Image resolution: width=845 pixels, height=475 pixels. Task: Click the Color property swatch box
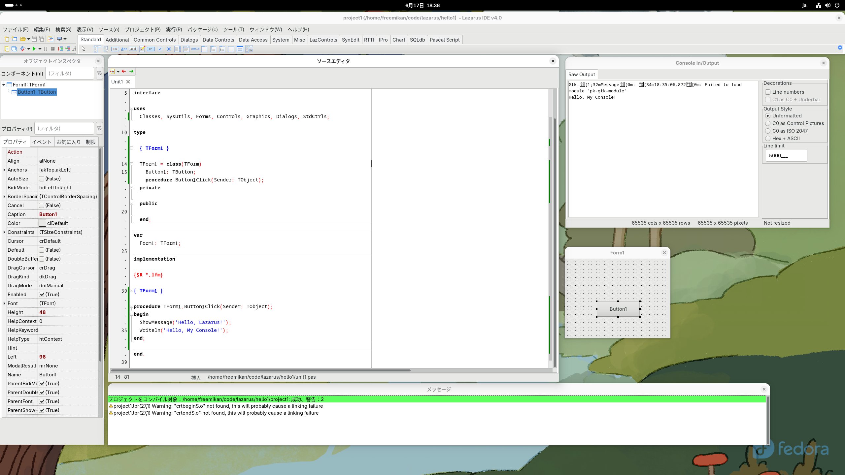pos(42,223)
